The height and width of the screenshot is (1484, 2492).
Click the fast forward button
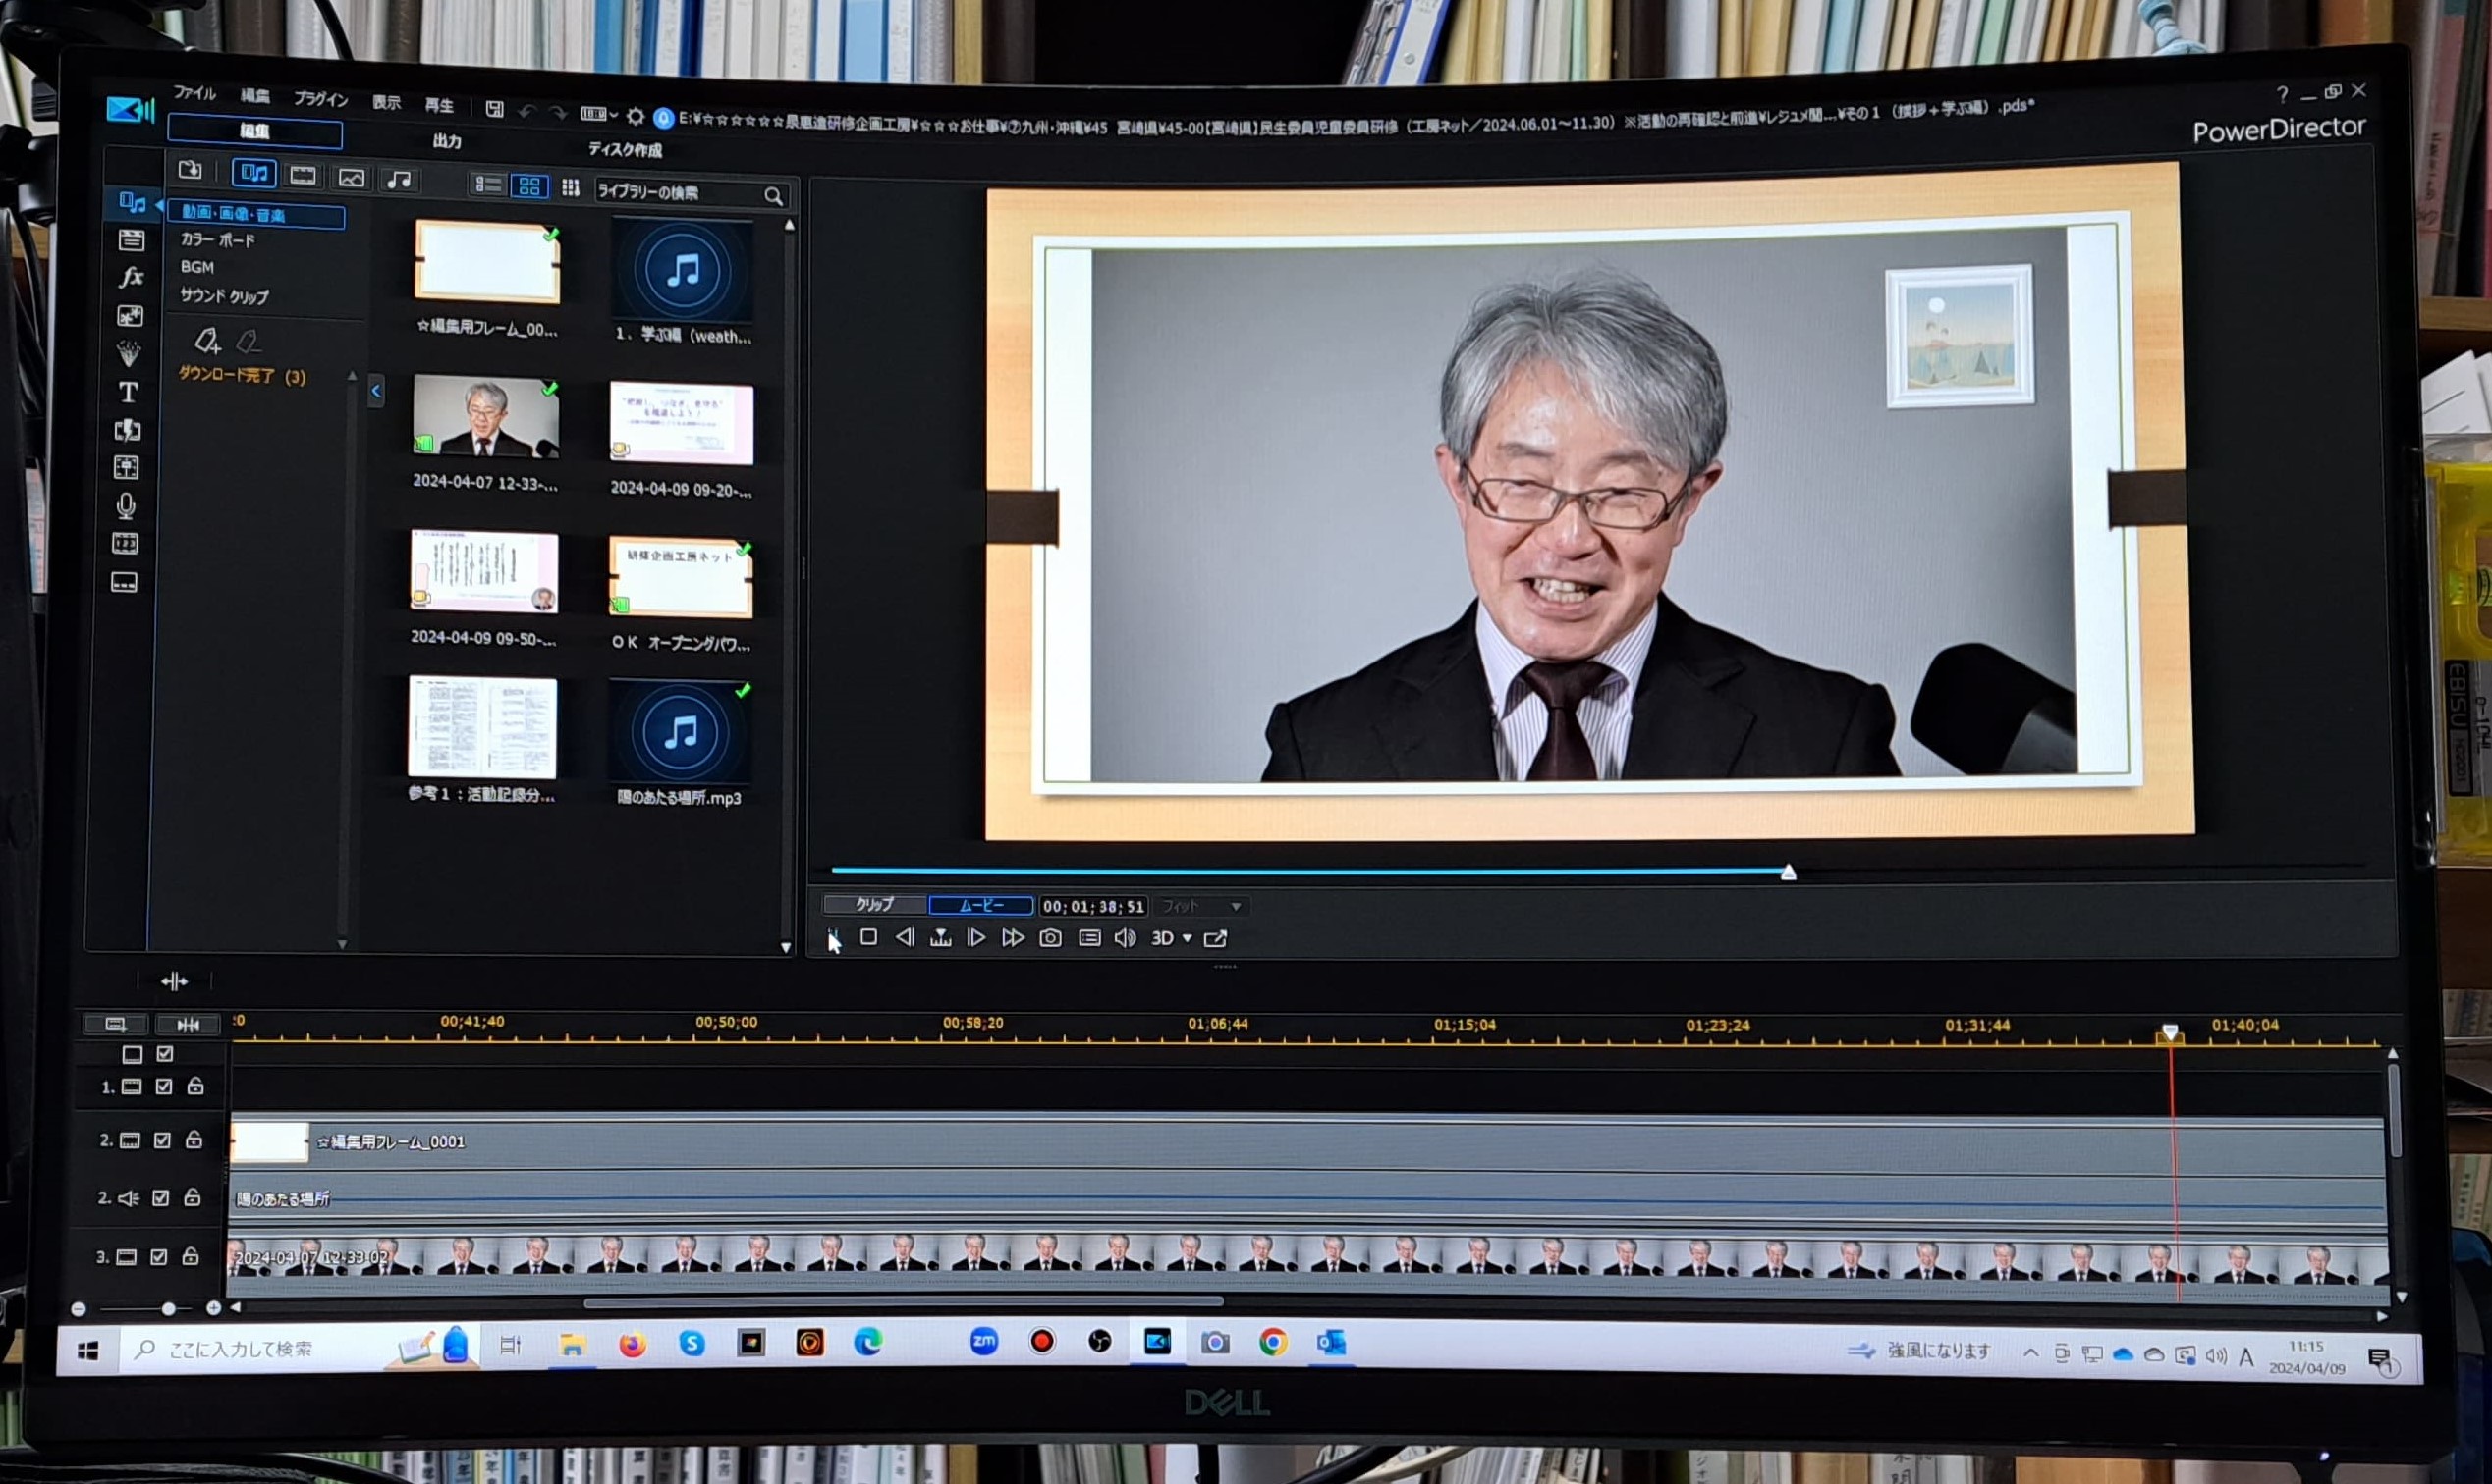click(x=1013, y=938)
